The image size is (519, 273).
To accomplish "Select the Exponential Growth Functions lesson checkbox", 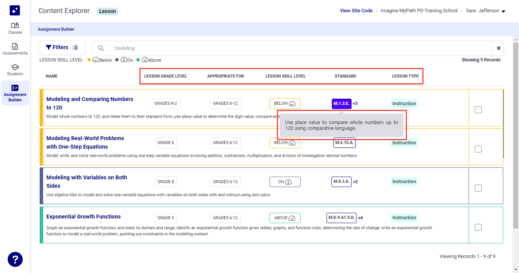I will pyautogui.click(x=478, y=227).
